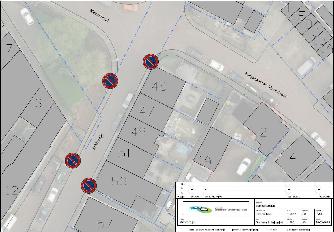Click the Achterdijk street name label
This screenshot has width=334, height=232.
(x=98, y=141)
